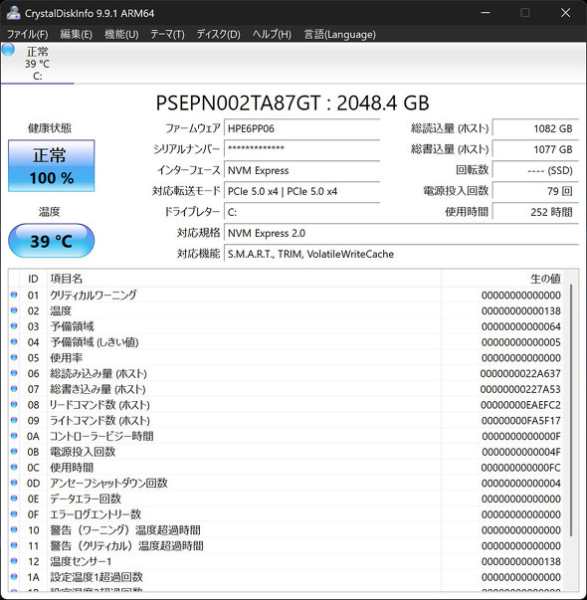Open the ファイル(F) menu
The height and width of the screenshot is (600, 587).
tap(28, 35)
